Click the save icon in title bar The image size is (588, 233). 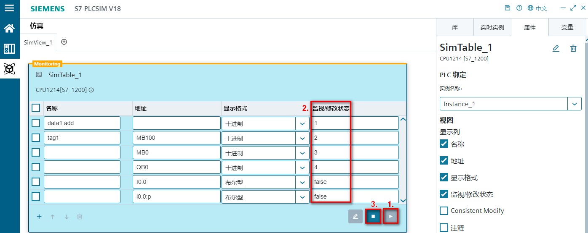pyautogui.click(x=508, y=8)
